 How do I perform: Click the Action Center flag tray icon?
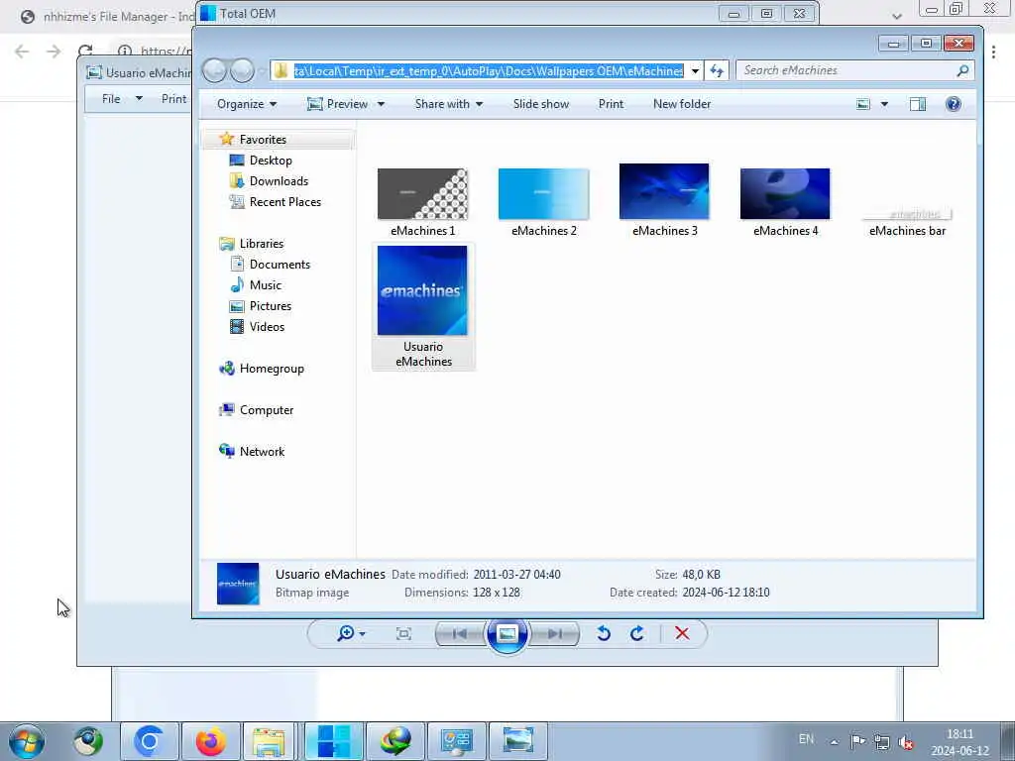tap(857, 742)
